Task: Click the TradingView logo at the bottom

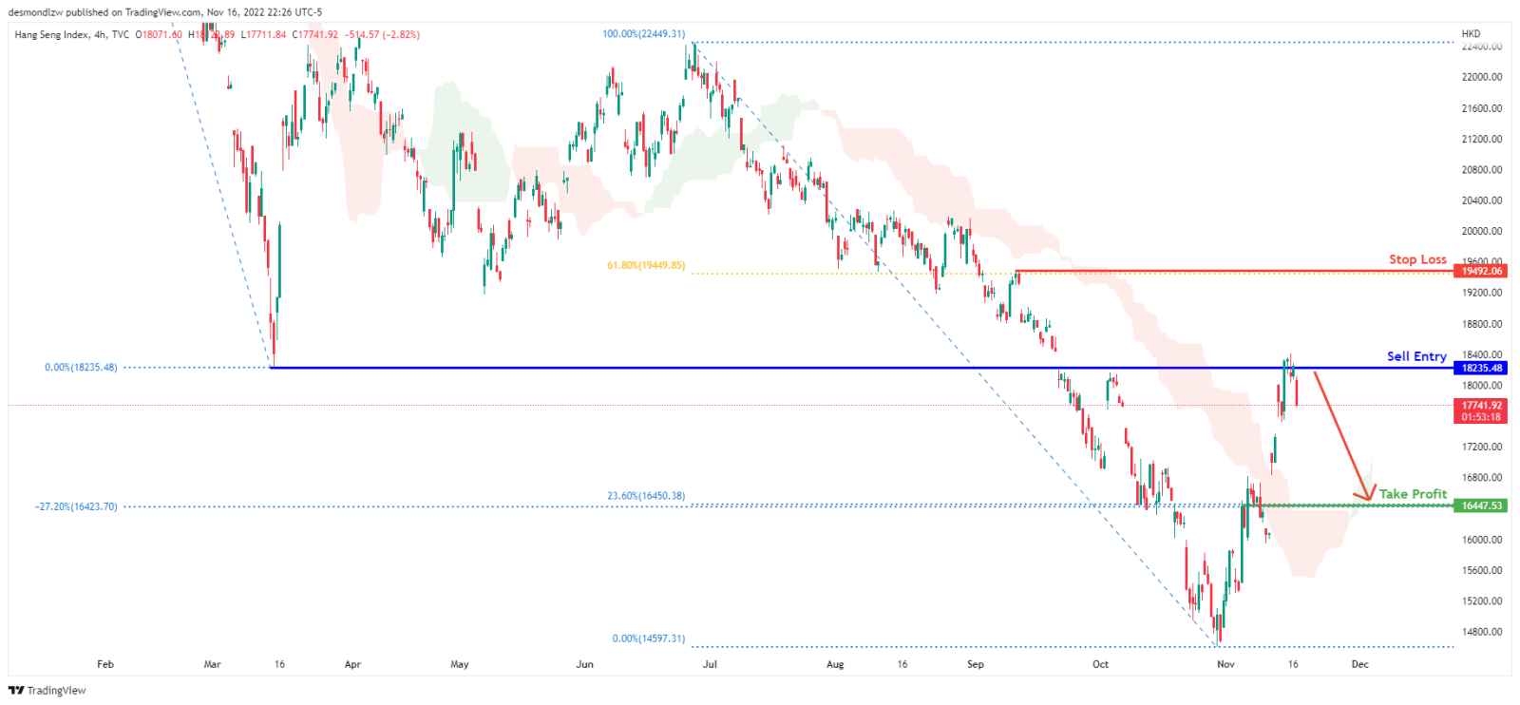Action: (47, 691)
